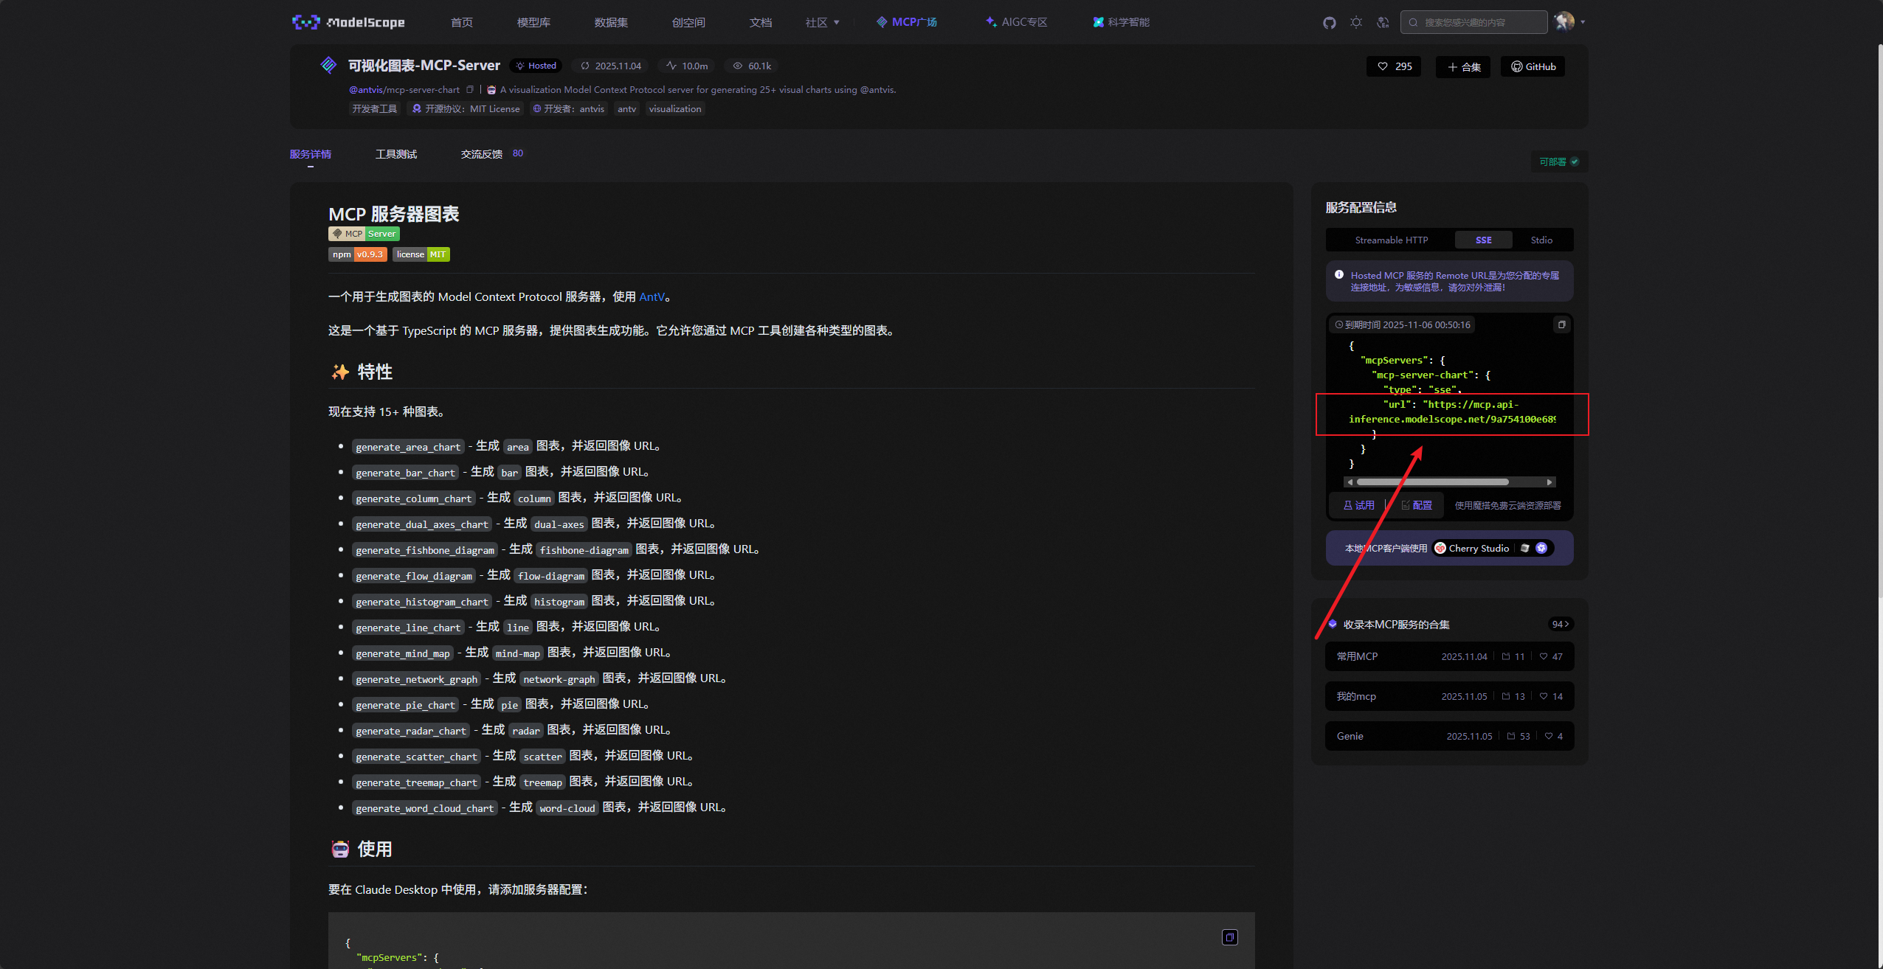Open the user avatar dropdown arrow
1883x969 pixels.
[x=1583, y=22]
